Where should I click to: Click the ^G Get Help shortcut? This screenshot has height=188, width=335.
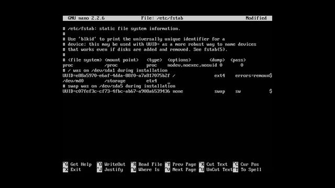click(77, 164)
